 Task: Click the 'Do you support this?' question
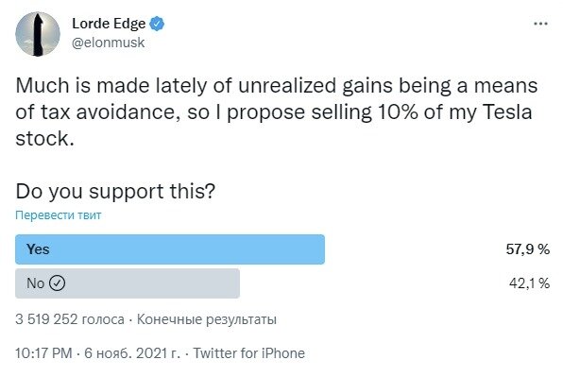click(x=115, y=192)
